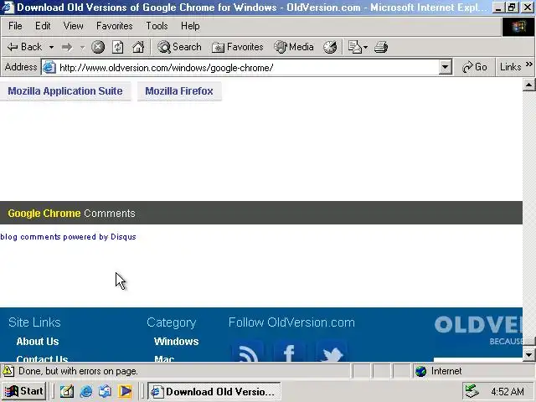Click the Follow OldVersion.com heading

click(x=291, y=322)
